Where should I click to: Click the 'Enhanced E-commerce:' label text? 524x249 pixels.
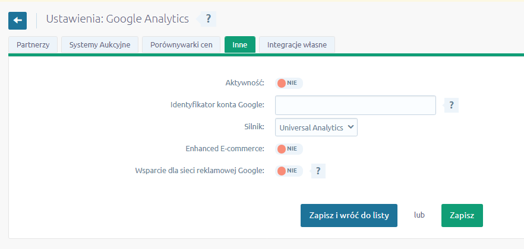tap(225, 149)
